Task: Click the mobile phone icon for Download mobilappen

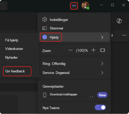Action: coord(45,95)
